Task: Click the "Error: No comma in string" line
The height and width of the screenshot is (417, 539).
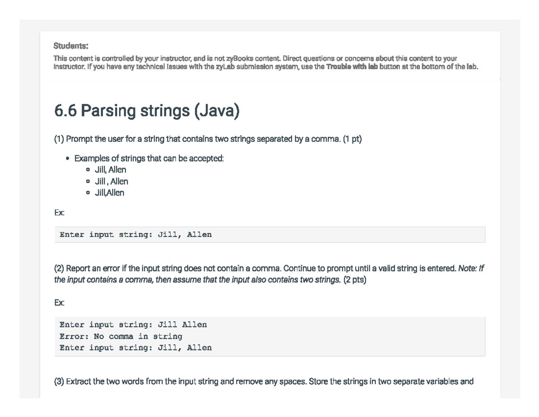Action: 121,336
